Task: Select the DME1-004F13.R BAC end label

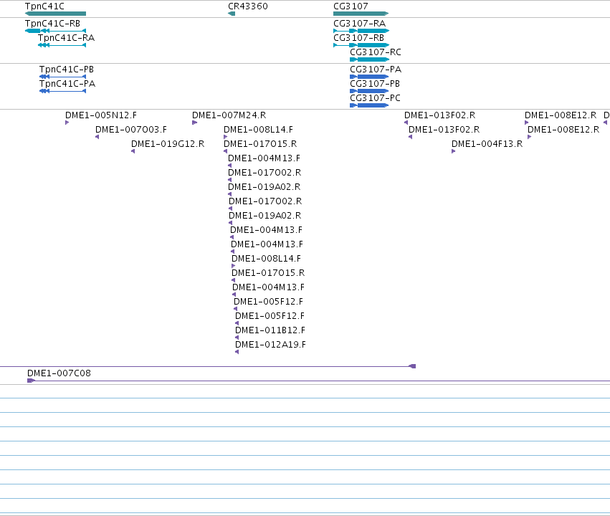Action: pyautogui.click(x=487, y=144)
